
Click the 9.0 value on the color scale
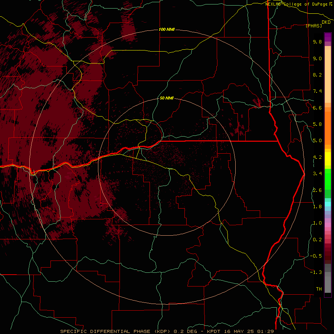pos(317,58)
